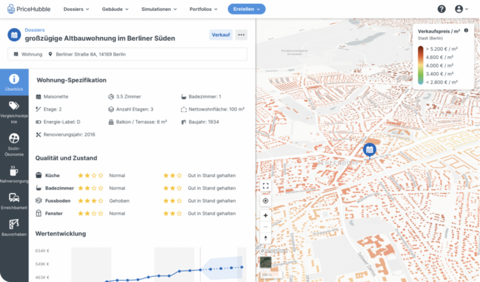Open the Portfolios menu
This screenshot has width=480, height=282.
click(204, 10)
